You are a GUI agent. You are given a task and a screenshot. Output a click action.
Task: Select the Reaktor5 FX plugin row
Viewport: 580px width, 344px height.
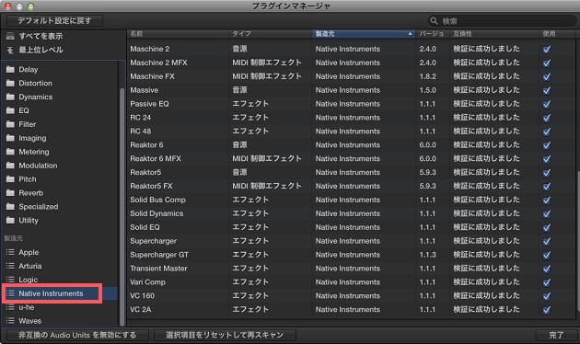(x=350, y=186)
